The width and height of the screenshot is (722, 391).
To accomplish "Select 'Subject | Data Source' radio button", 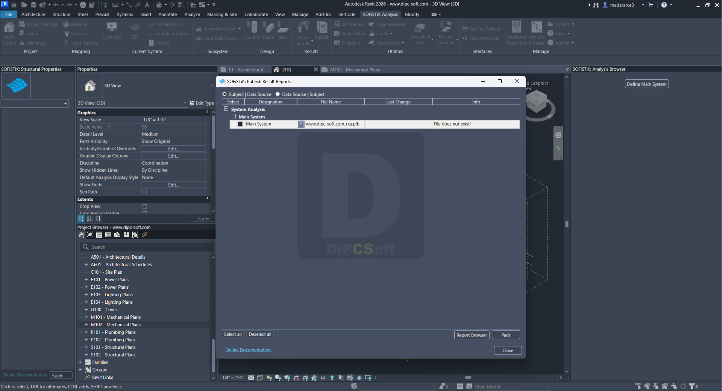I will point(224,94).
